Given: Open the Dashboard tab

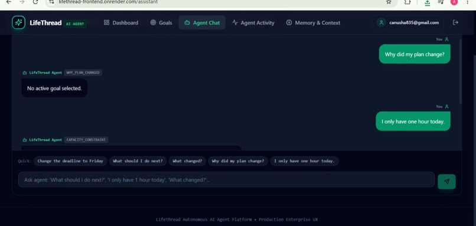Looking at the screenshot, I should click(x=121, y=23).
